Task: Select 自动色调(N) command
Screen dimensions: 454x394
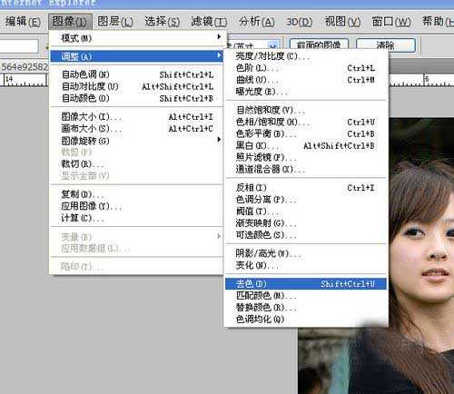Action: coord(137,74)
